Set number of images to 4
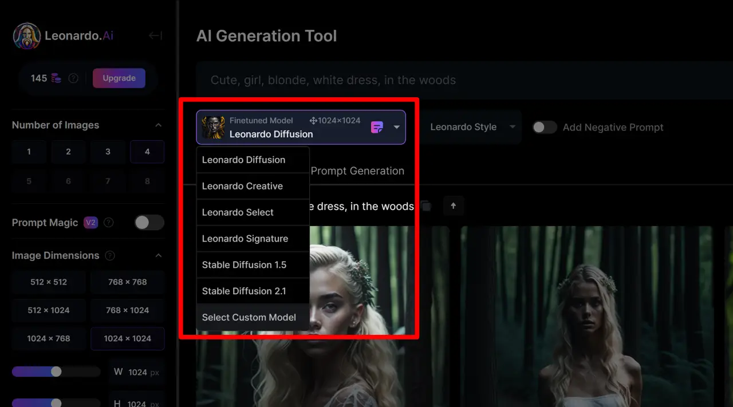733x407 pixels. click(x=147, y=152)
